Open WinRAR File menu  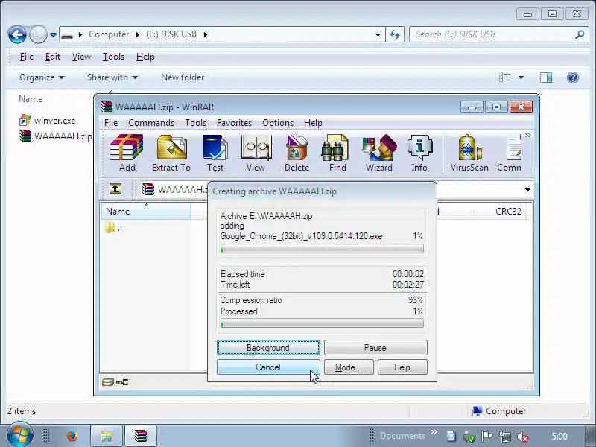pyautogui.click(x=111, y=123)
